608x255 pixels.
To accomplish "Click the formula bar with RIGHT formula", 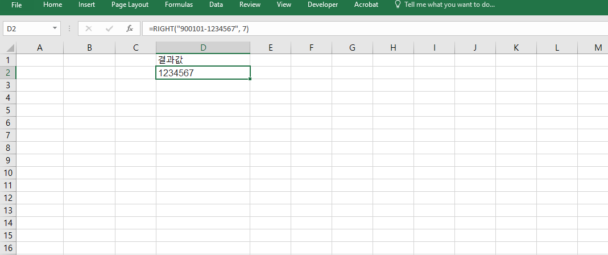I will 375,28.
